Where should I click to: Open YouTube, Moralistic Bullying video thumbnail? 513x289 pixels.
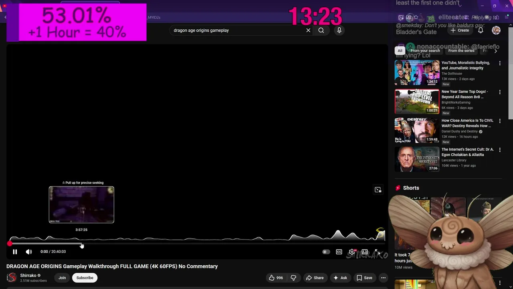click(x=417, y=73)
